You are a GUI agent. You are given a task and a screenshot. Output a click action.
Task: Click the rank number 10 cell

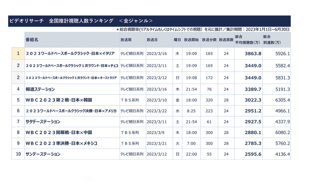(18, 154)
